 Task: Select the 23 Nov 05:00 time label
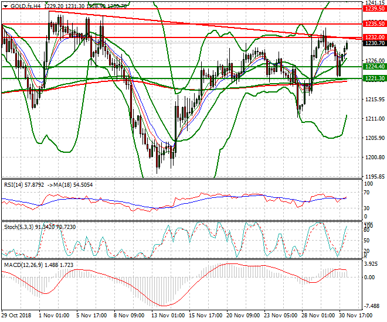pyautogui.click(x=281, y=316)
